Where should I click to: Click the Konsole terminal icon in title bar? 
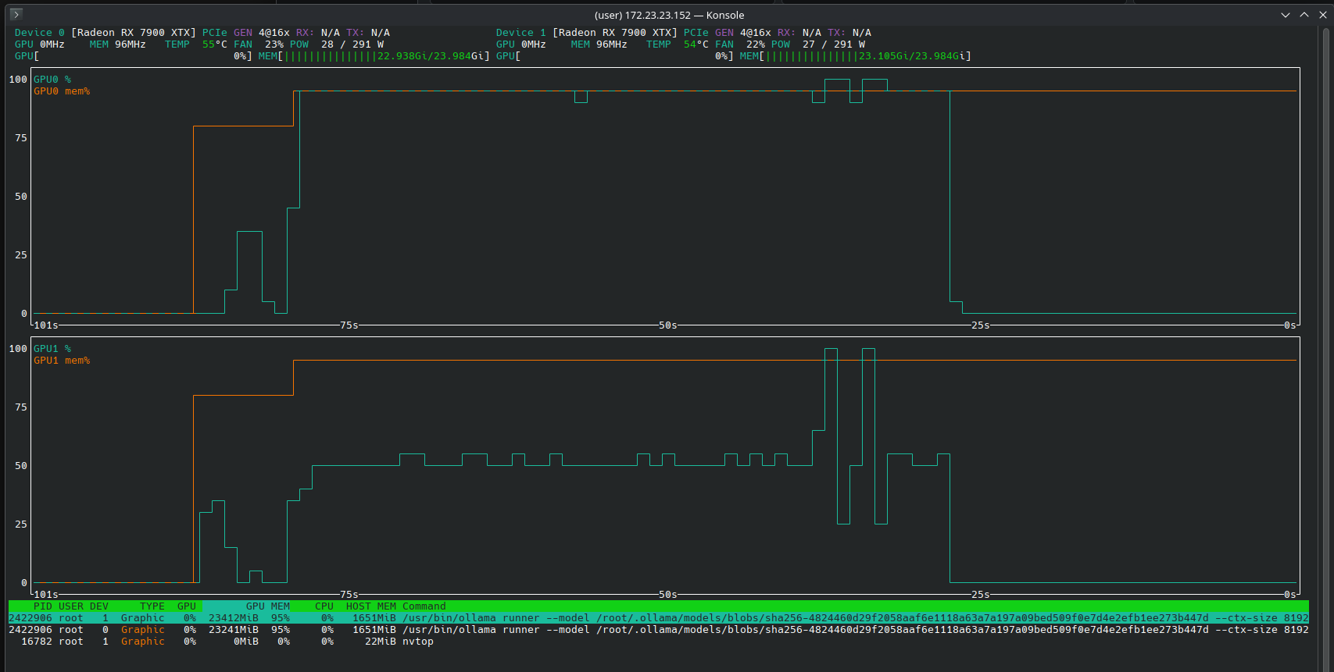tap(16, 14)
